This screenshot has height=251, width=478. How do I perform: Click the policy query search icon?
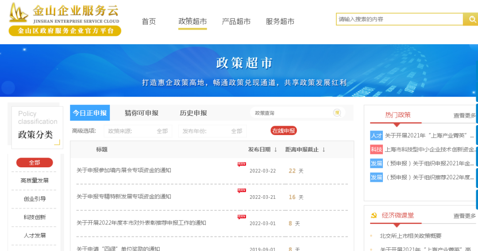click(x=337, y=113)
